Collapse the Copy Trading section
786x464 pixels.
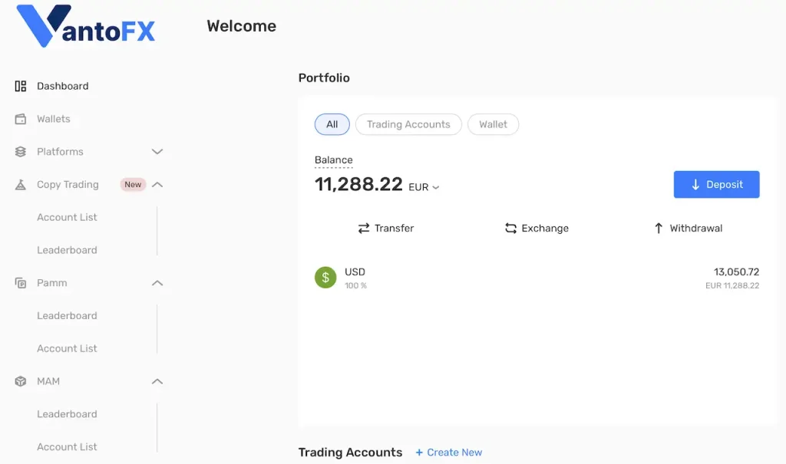157,184
